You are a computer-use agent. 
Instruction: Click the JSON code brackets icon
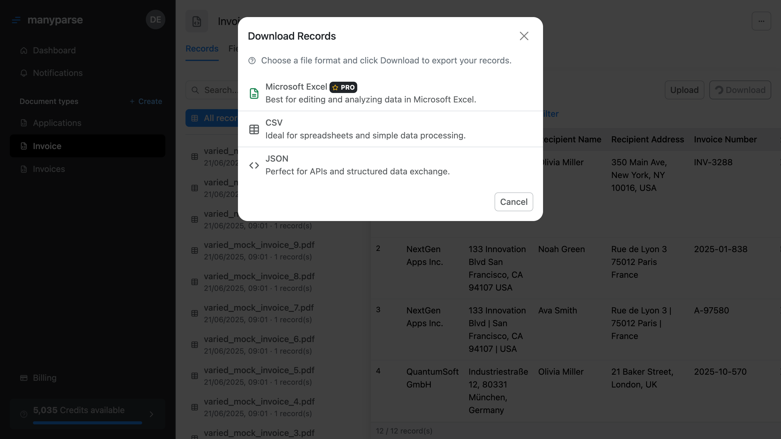(x=254, y=165)
